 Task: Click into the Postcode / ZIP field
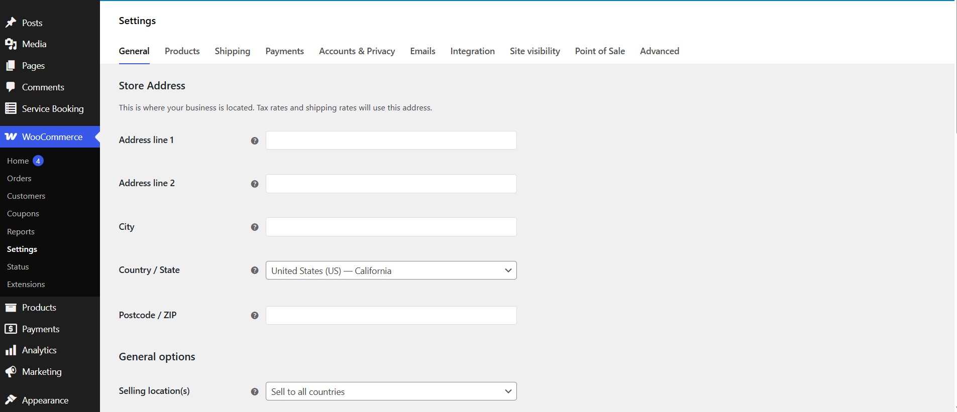pyautogui.click(x=391, y=316)
